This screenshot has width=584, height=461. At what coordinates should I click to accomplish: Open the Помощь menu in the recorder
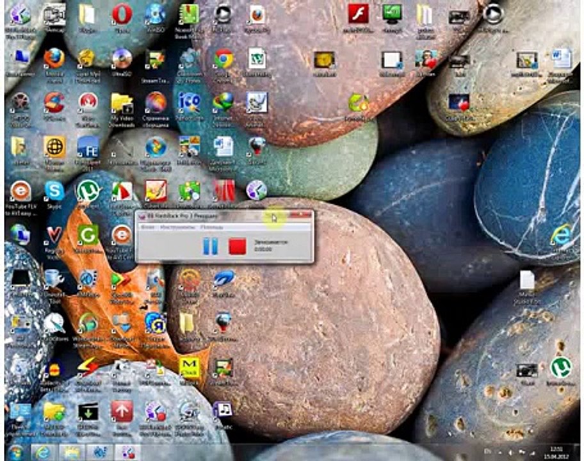point(211,227)
